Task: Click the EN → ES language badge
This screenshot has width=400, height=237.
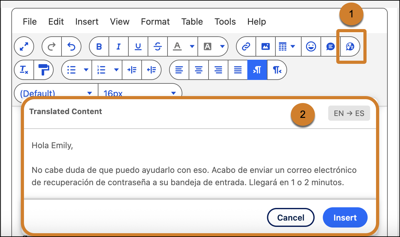Action: pos(349,113)
